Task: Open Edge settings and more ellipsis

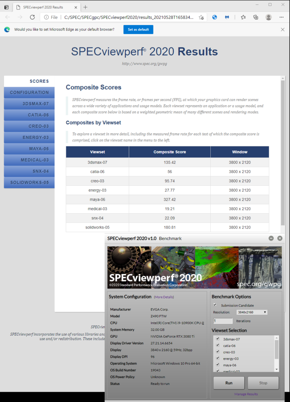Action: point(281,17)
